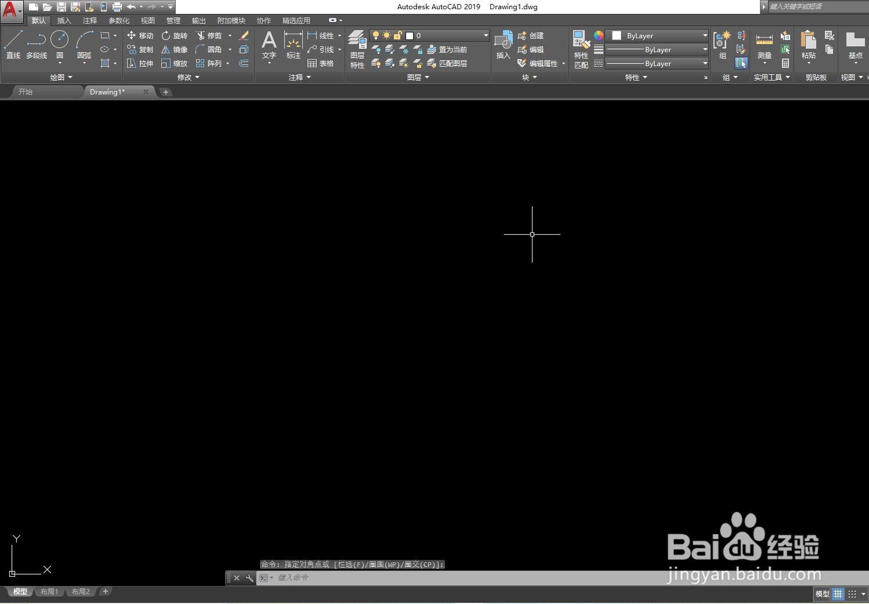The height and width of the screenshot is (604, 869).
Task: Open the 注释 ribbon tab
Action: click(x=90, y=20)
